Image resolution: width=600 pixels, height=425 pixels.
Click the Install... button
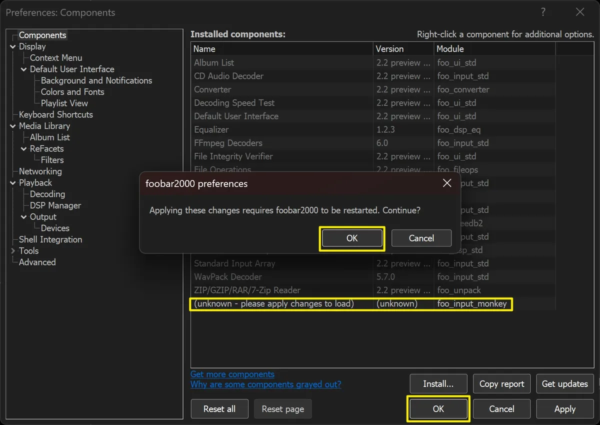(x=438, y=384)
